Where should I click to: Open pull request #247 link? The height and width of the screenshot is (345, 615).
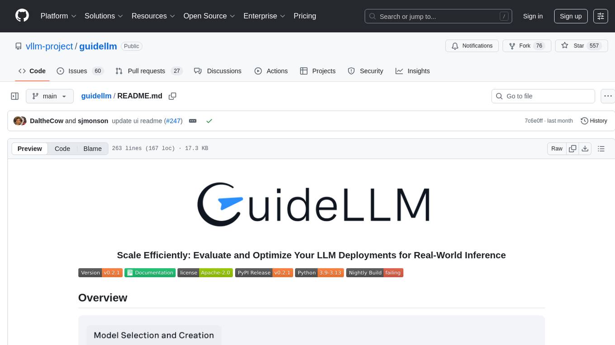click(172, 121)
